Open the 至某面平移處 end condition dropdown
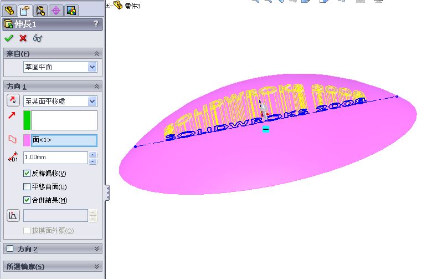This screenshot has height=279, width=427. 92,102
